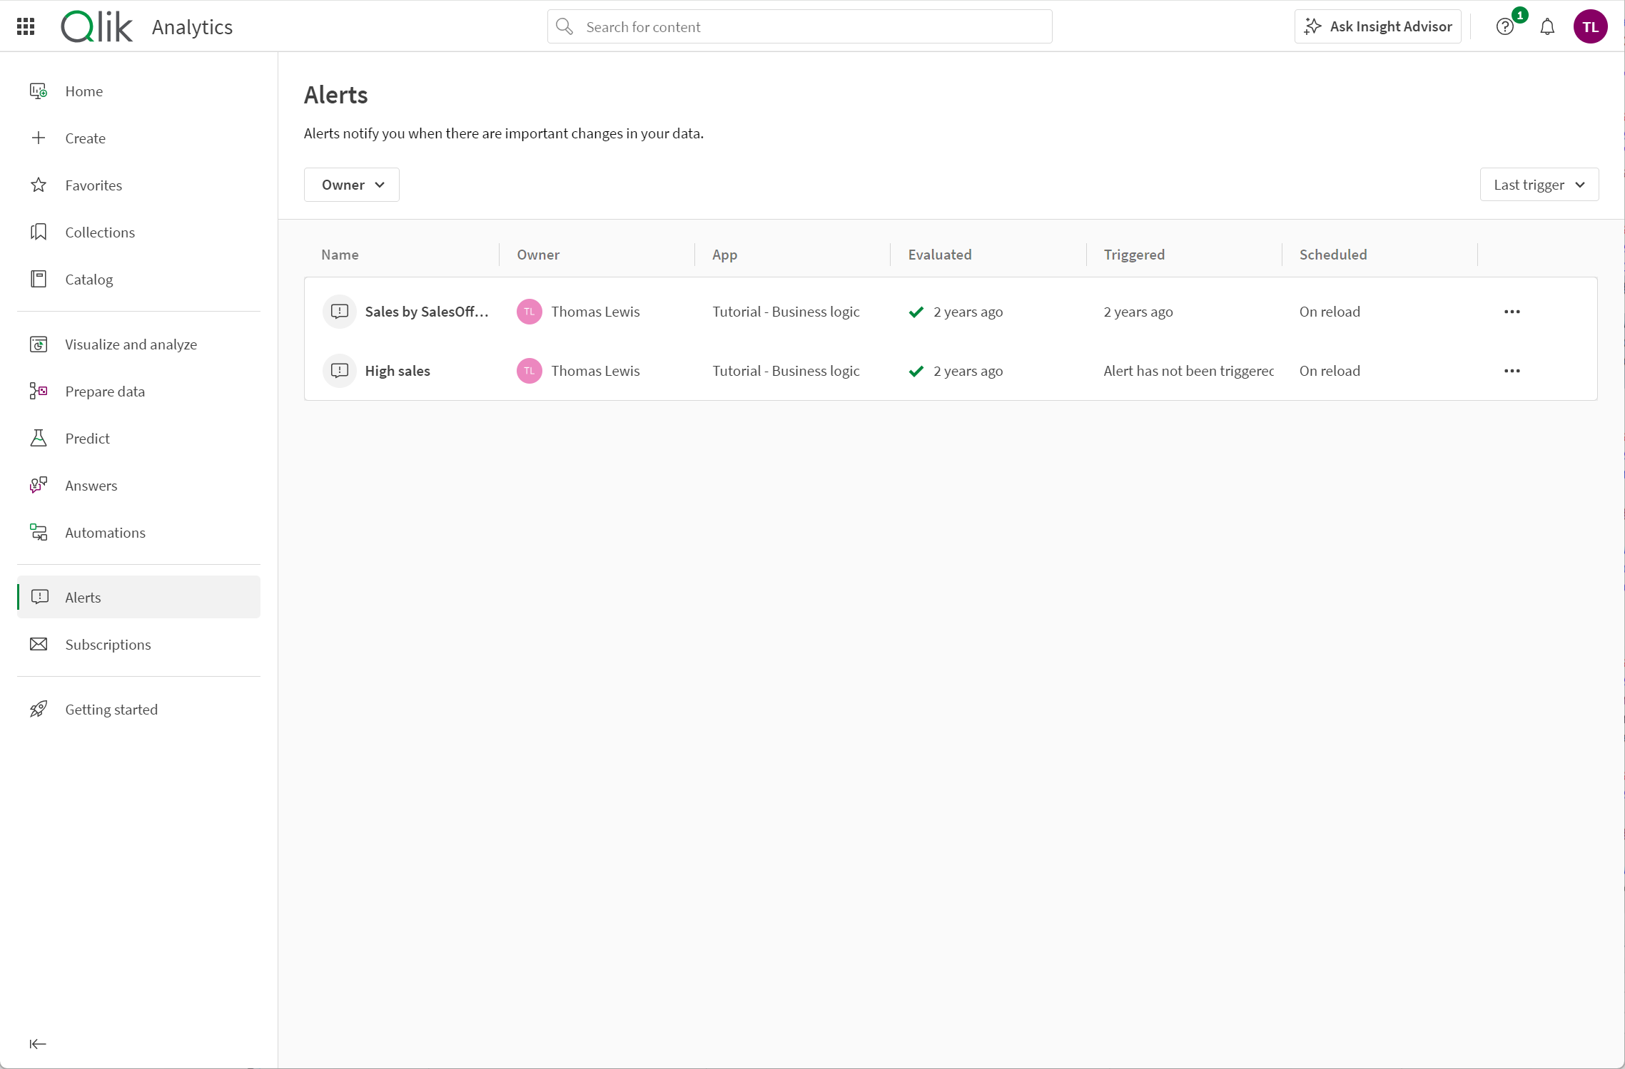
Task: Click the Alerts sidebar icon
Action: click(x=41, y=596)
